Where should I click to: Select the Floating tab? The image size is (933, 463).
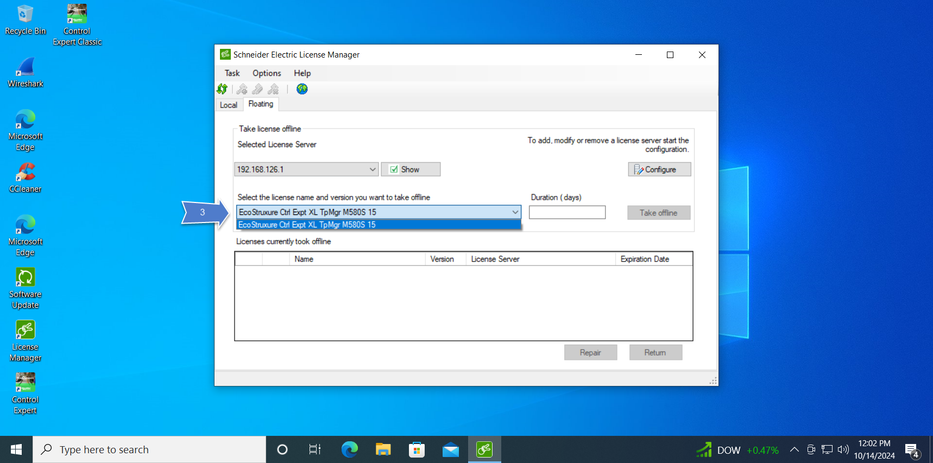(261, 104)
